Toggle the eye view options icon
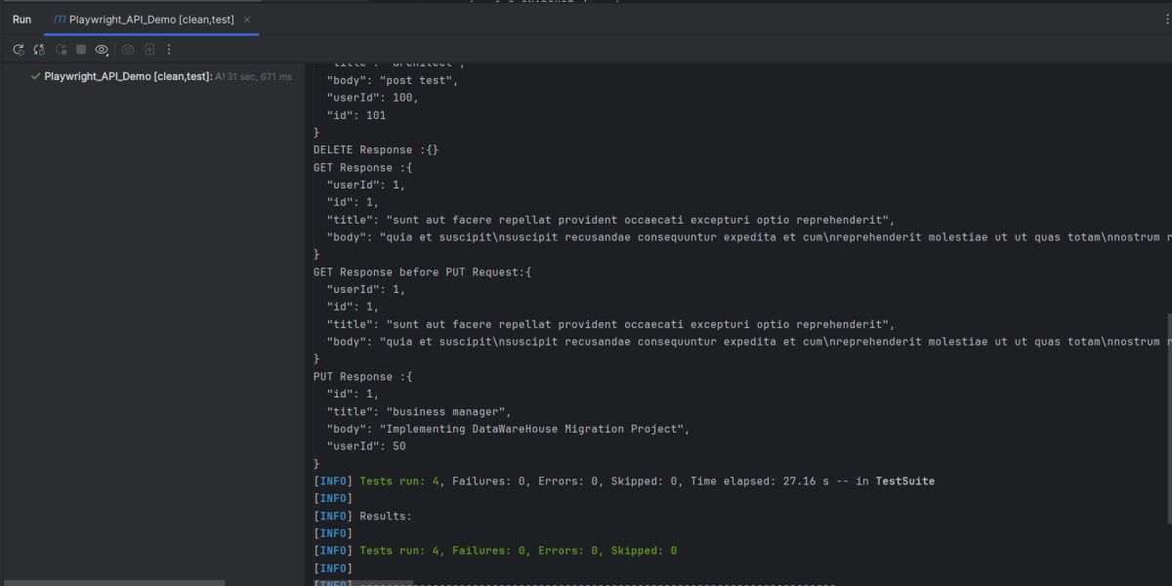Image resolution: width=1172 pixels, height=586 pixels. click(102, 50)
